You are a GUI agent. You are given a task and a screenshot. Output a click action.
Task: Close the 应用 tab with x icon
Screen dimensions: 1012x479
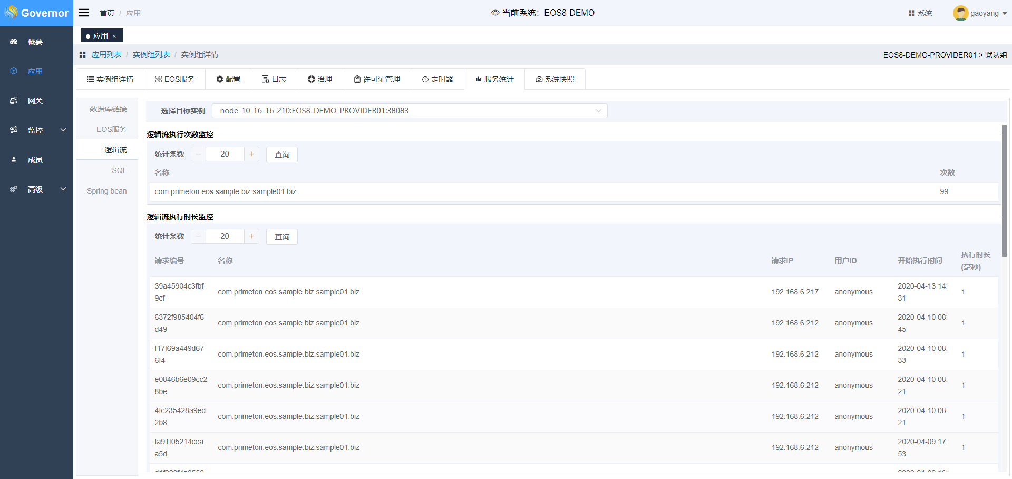coord(114,36)
